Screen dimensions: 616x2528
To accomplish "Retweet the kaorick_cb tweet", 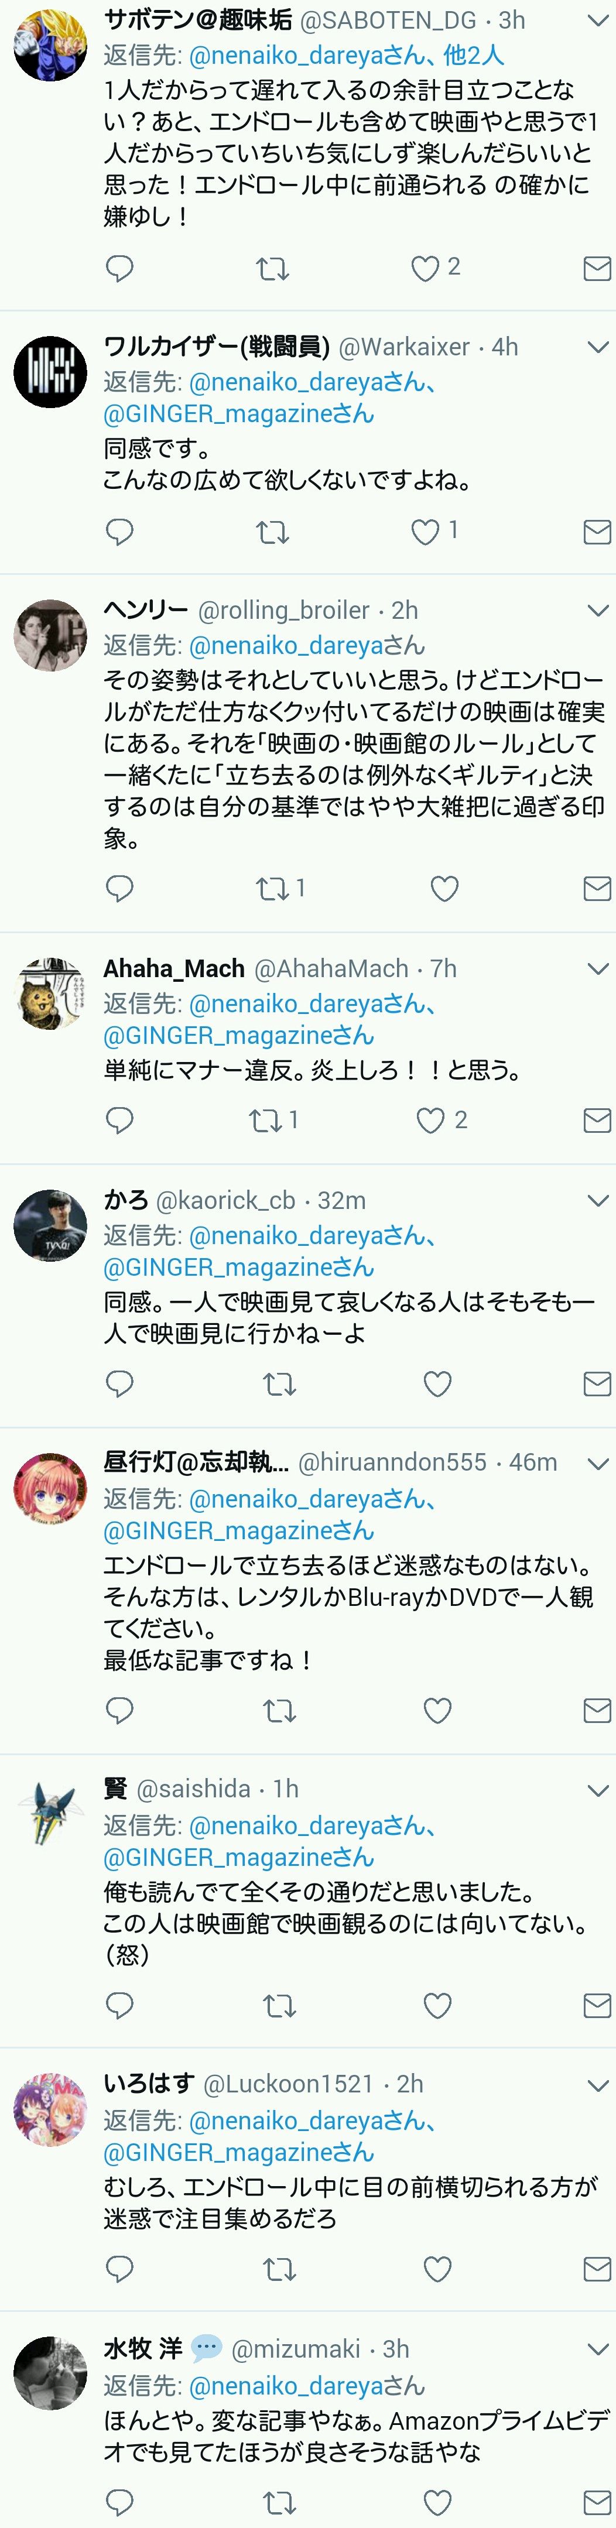I will coord(279,1384).
